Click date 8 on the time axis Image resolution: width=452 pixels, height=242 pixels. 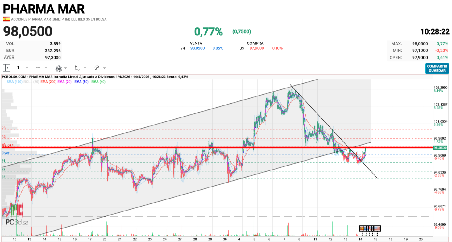(299, 239)
